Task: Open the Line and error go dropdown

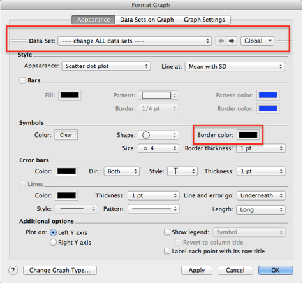Action: point(261,195)
